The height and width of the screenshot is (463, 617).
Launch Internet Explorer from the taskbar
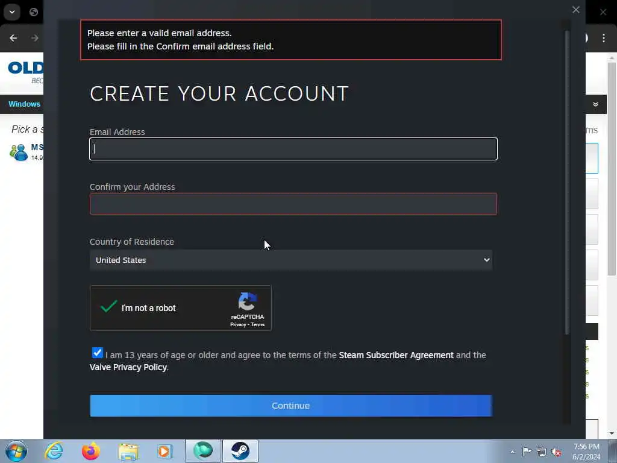point(54,451)
